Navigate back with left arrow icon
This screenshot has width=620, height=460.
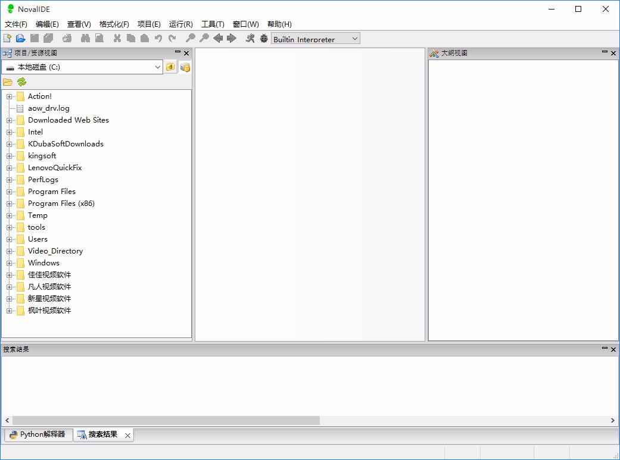tap(218, 38)
